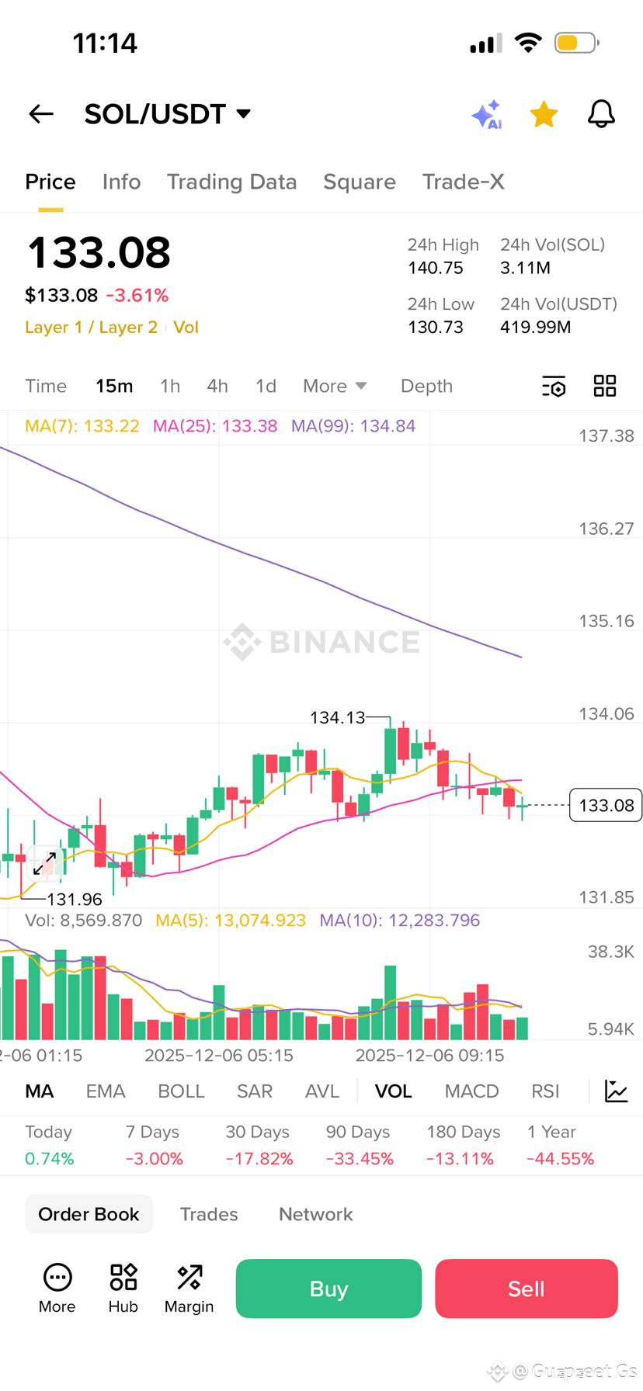The image size is (643, 1391).
Task: Open the Hub icon
Action: point(123,1289)
